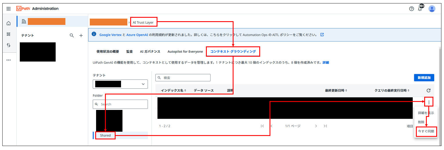This screenshot has width=444, height=150.
Task: Select the Shared folder
Action: click(x=121, y=135)
